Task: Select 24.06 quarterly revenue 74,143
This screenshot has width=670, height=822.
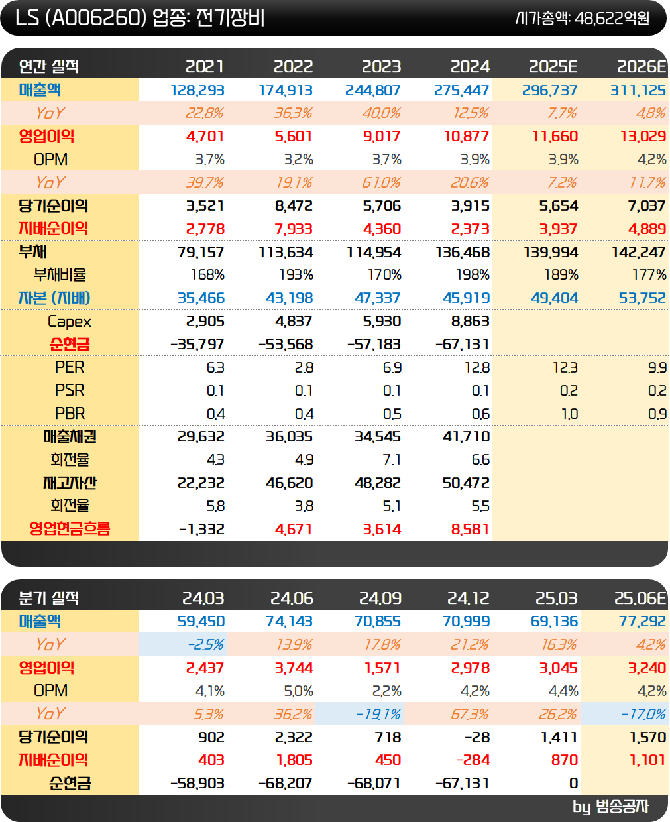Action: pyautogui.click(x=289, y=622)
